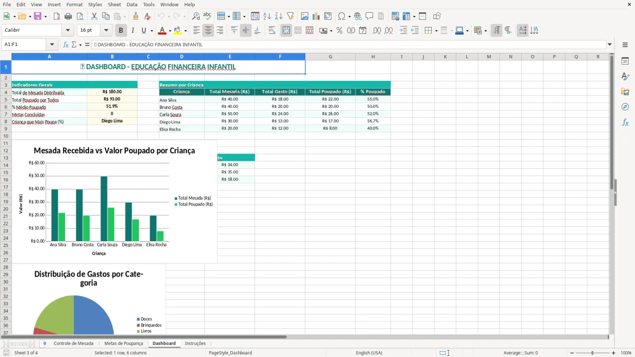The height and width of the screenshot is (357, 635).
Task: Open Borders dropdown arrow
Action: click(436, 31)
